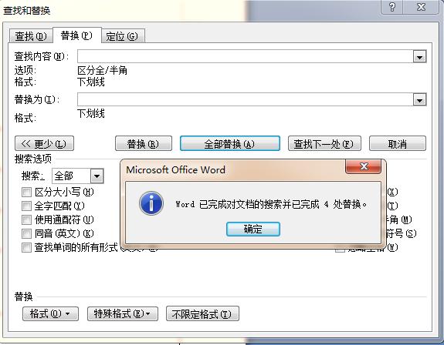Viewport: 444px width, 345px height.
Task: Collapse options with the 更少(L) button
Action: 44,144
